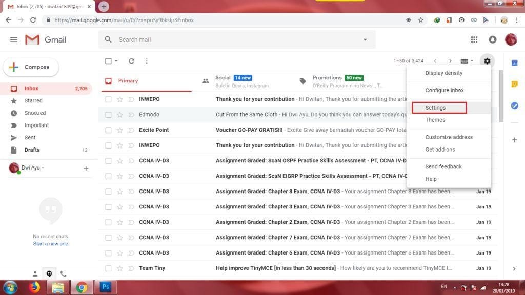This screenshot has height=295, width=525.
Task: Reload the page in Chrome
Action: 33,20
